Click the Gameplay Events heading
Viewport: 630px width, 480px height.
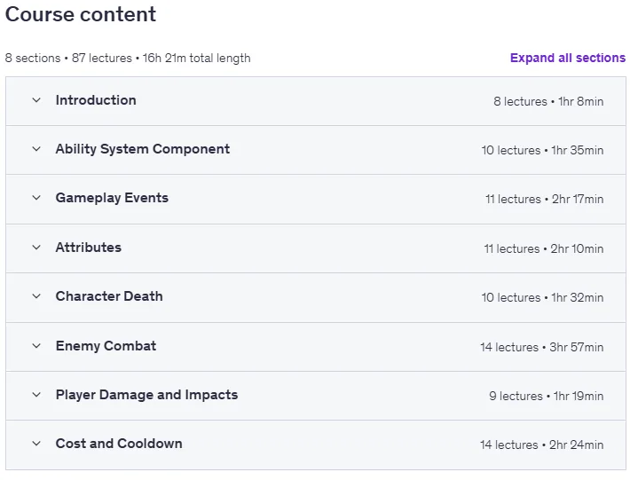(112, 198)
